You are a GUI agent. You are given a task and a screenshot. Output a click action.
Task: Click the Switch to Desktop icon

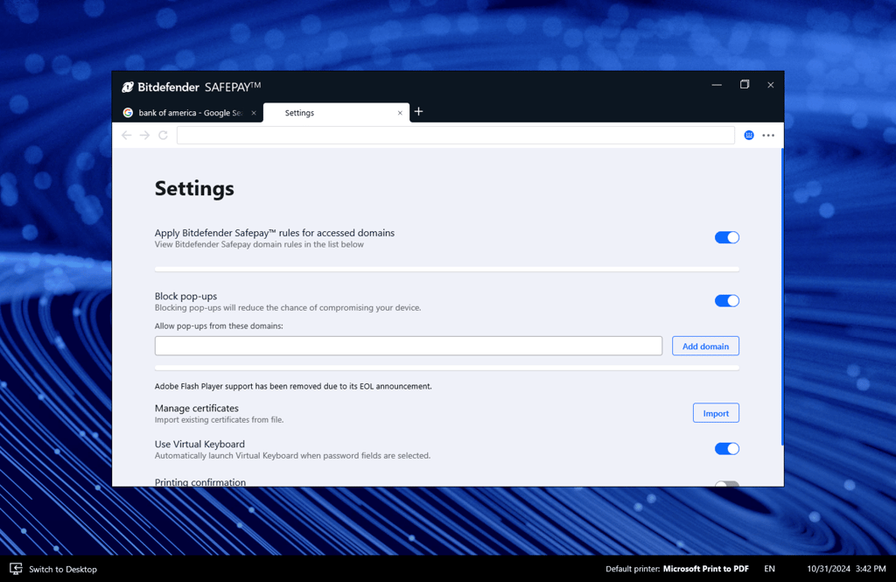point(16,569)
